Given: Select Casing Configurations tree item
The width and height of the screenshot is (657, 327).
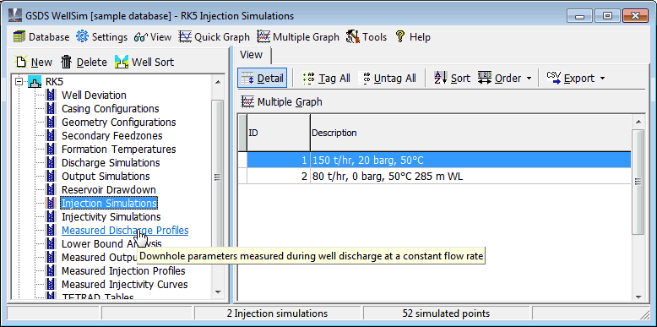Looking at the screenshot, I should click(x=110, y=109).
